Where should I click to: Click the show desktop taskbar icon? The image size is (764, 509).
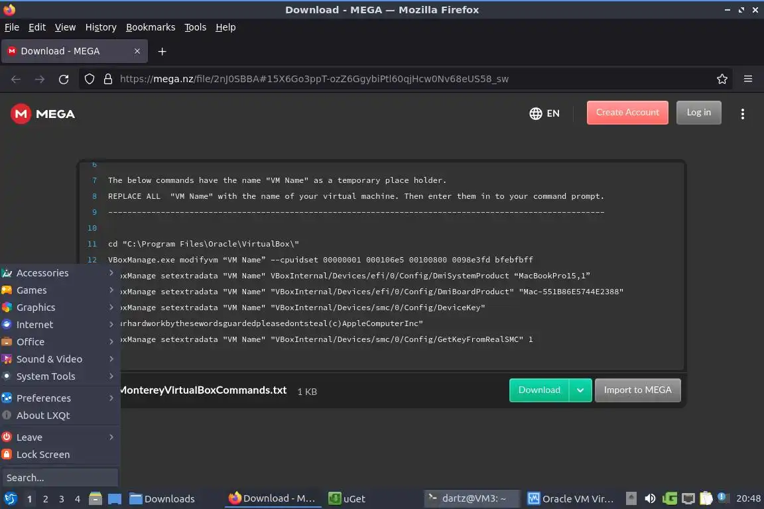point(115,498)
